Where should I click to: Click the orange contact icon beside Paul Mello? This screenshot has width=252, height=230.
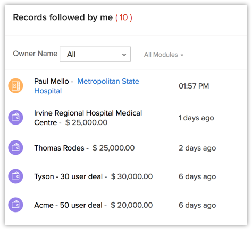15,86
